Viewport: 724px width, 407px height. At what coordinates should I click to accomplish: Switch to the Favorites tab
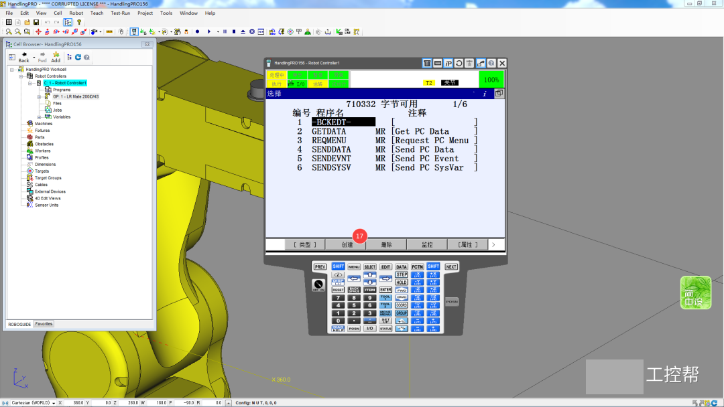(x=44, y=324)
